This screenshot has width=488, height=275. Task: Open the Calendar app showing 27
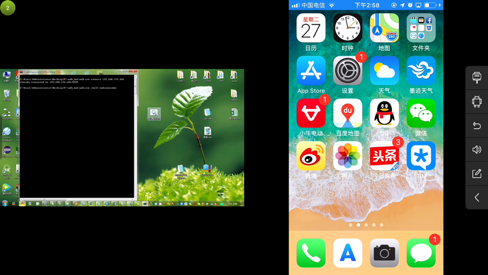(311, 28)
